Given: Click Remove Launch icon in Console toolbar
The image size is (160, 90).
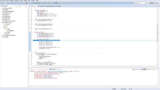Looking at the screenshot, I should (135, 69).
